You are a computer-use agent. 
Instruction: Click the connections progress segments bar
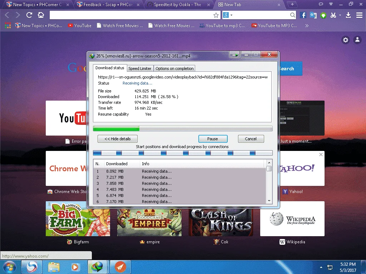tap(183, 153)
